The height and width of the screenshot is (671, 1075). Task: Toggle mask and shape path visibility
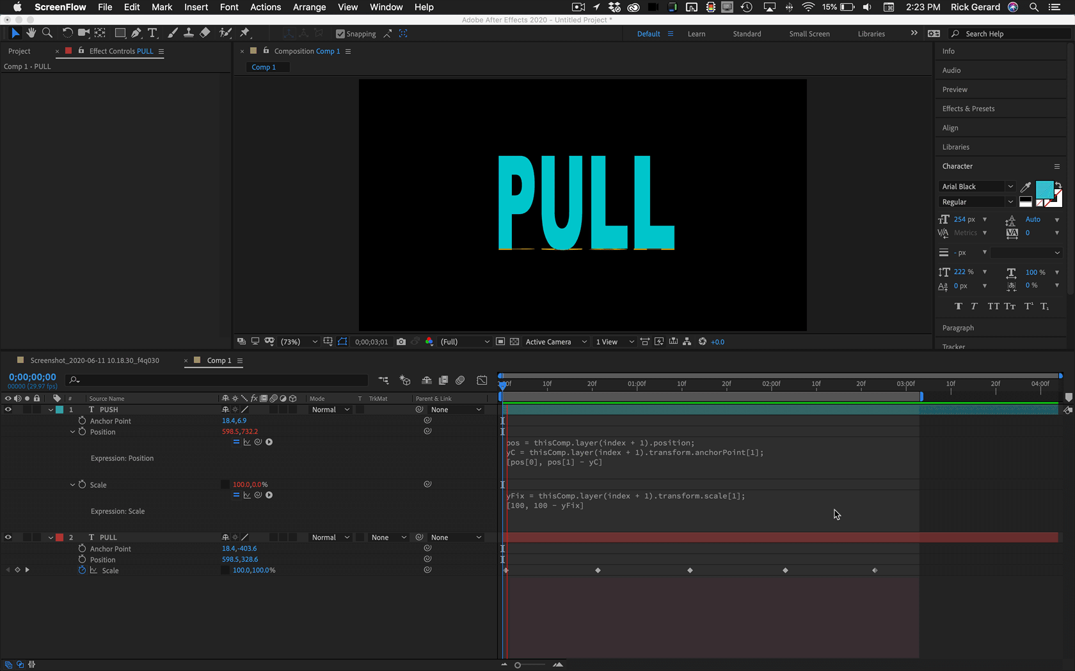[342, 342]
